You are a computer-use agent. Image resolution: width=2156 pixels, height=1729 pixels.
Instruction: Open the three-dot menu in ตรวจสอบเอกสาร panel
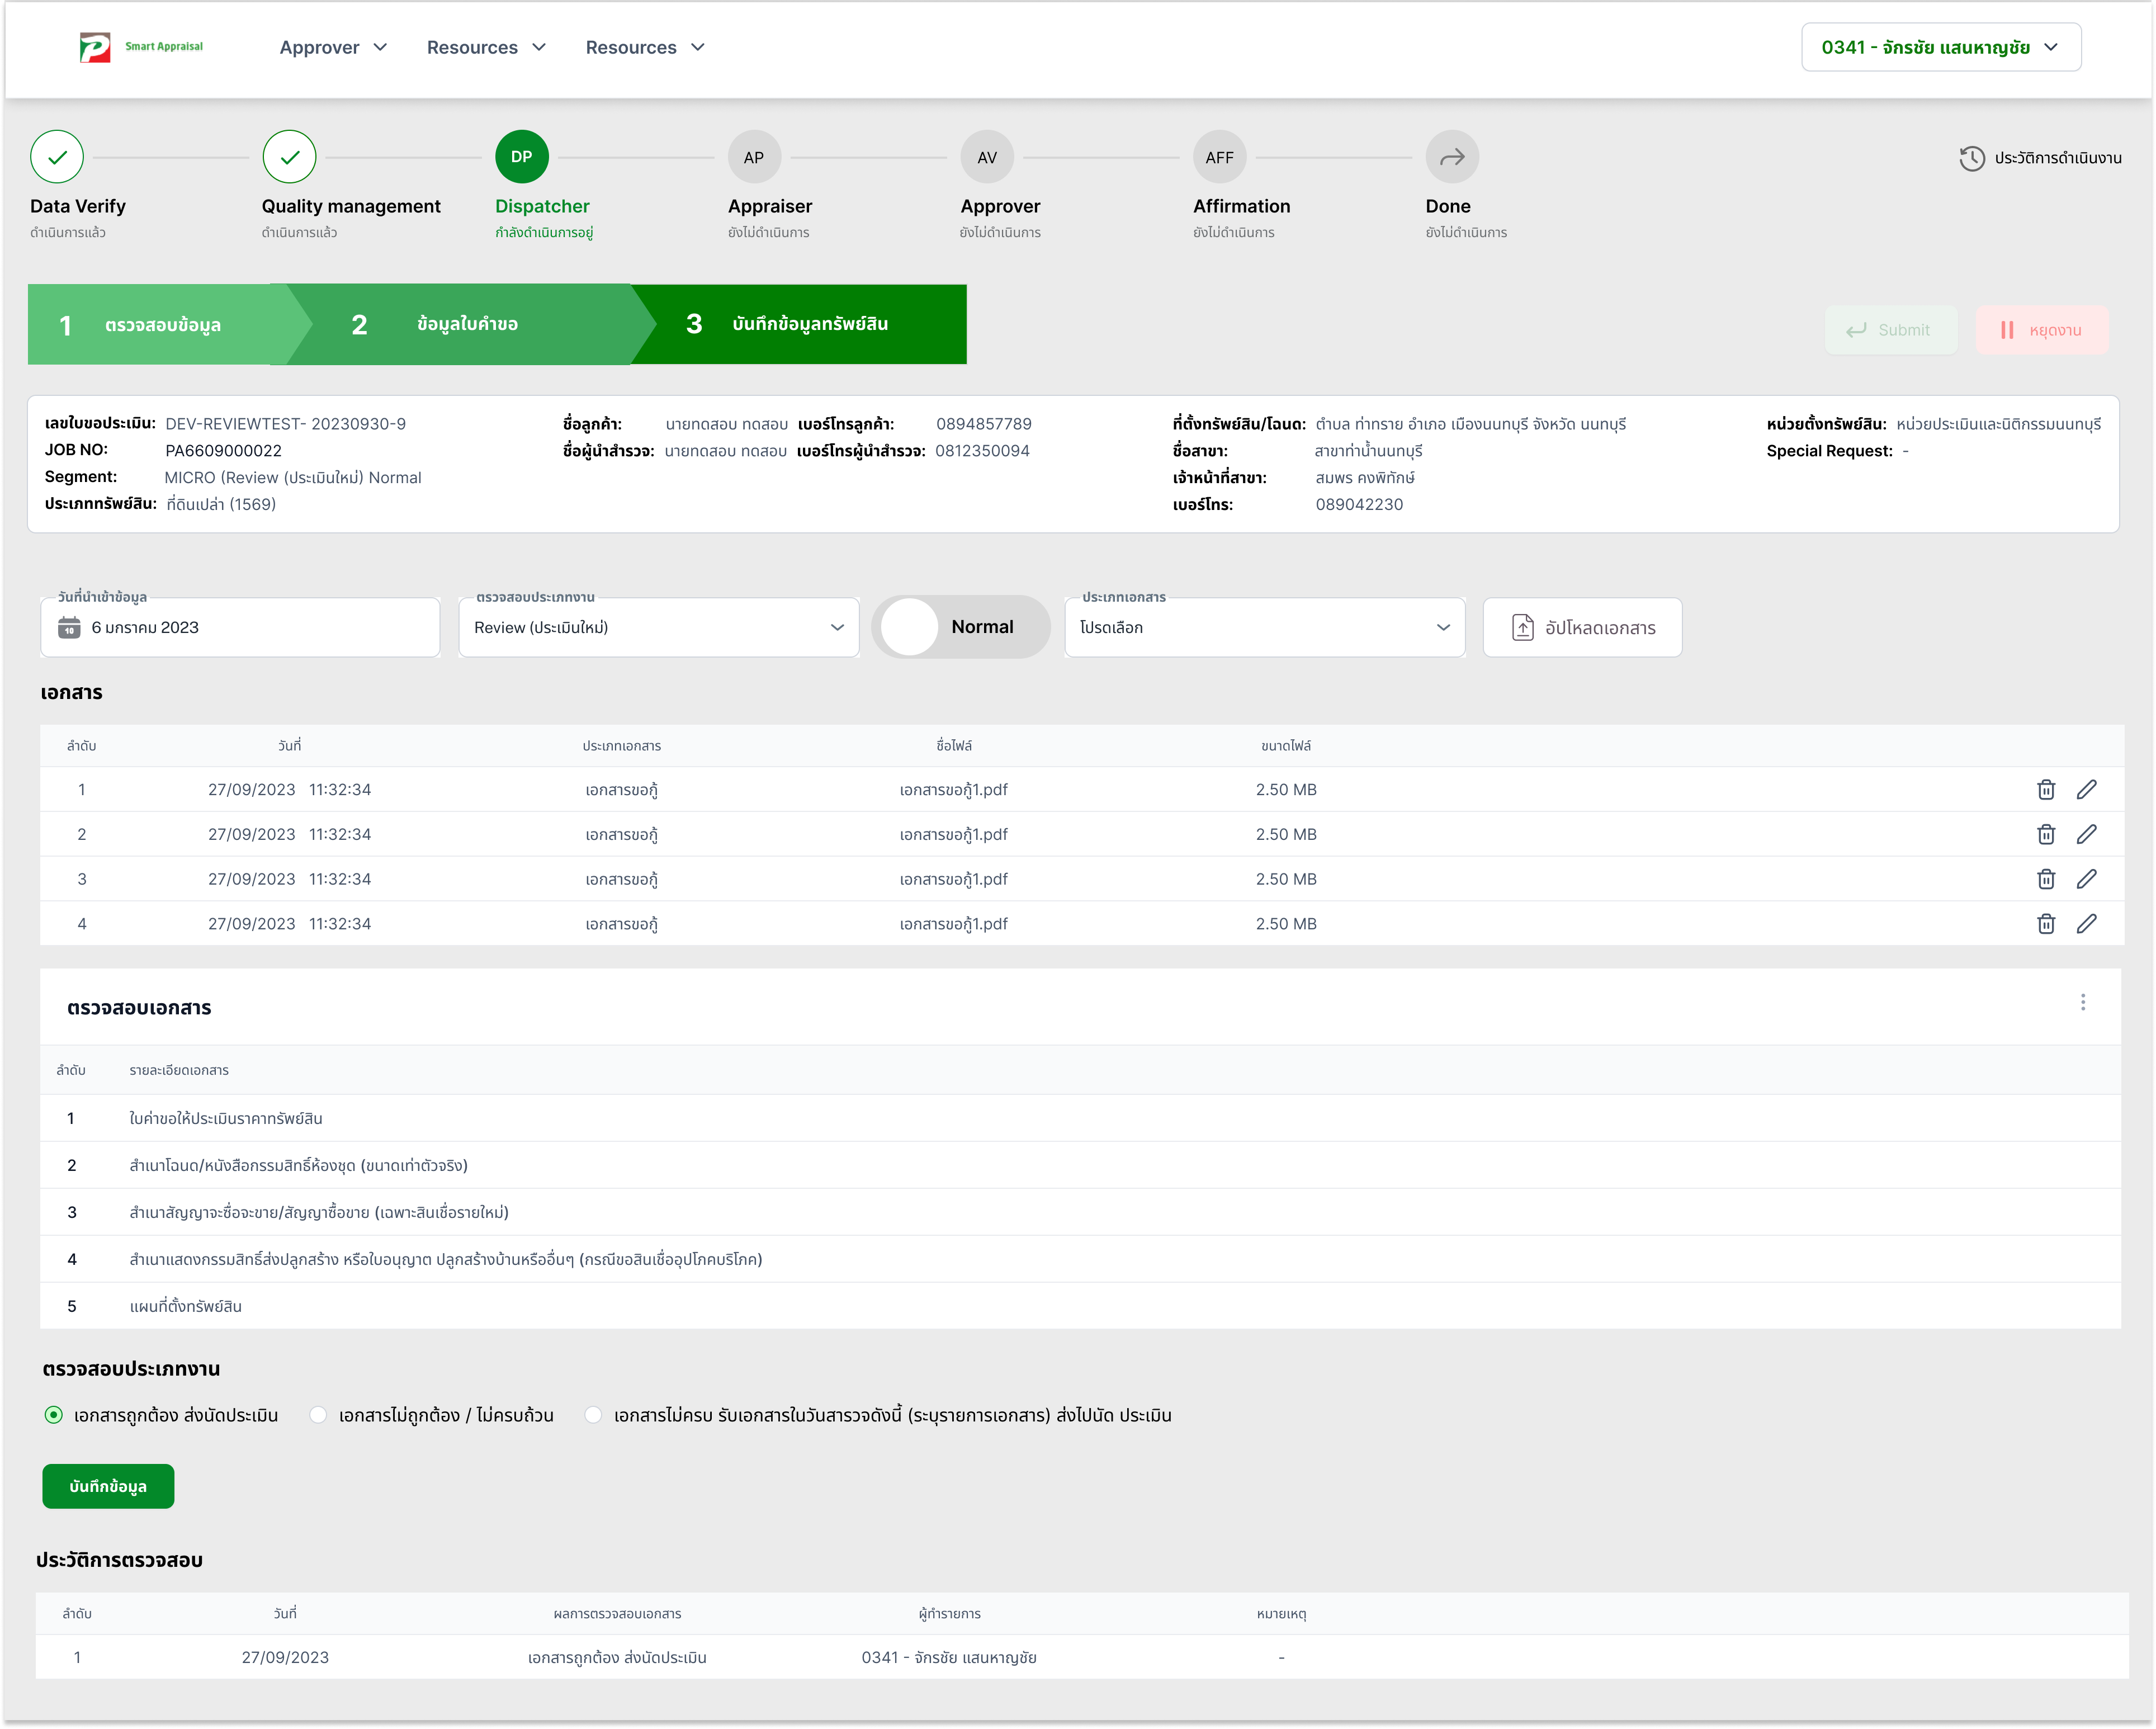pos(2082,1002)
